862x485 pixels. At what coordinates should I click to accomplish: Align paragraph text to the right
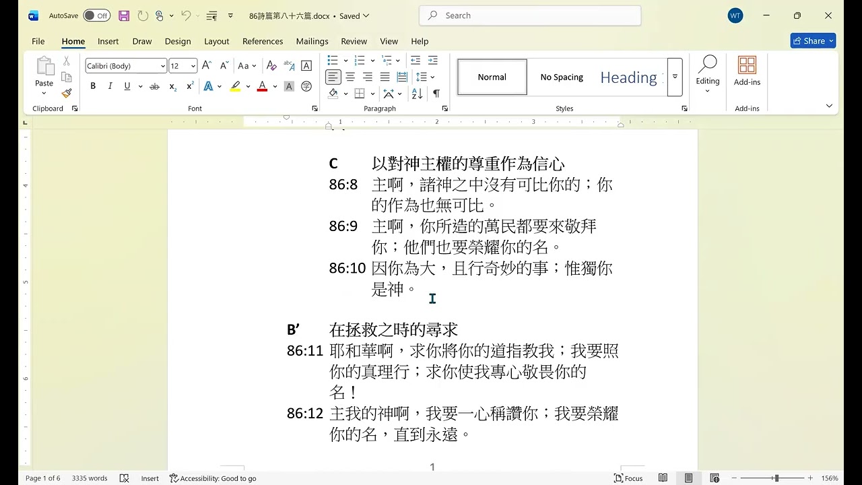tap(368, 77)
